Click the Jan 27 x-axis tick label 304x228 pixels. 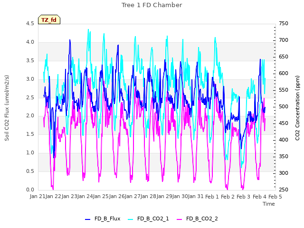(133, 196)
